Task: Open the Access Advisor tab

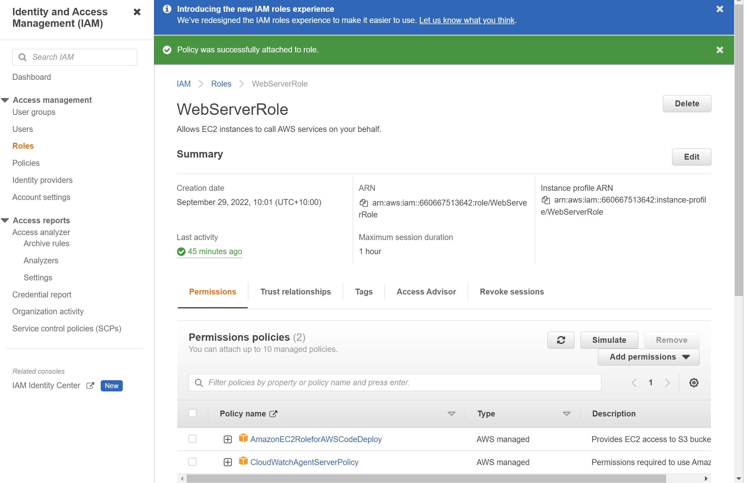Action: pyautogui.click(x=426, y=292)
